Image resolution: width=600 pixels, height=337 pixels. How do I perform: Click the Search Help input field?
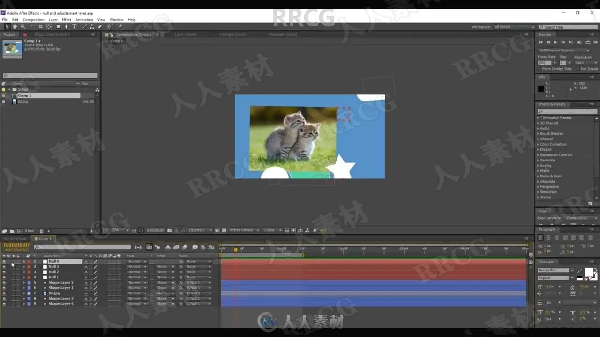(x=568, y=27)
